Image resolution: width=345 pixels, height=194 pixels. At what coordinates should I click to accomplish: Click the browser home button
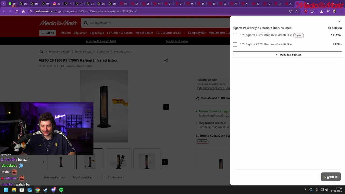click(x=23, y=11)
